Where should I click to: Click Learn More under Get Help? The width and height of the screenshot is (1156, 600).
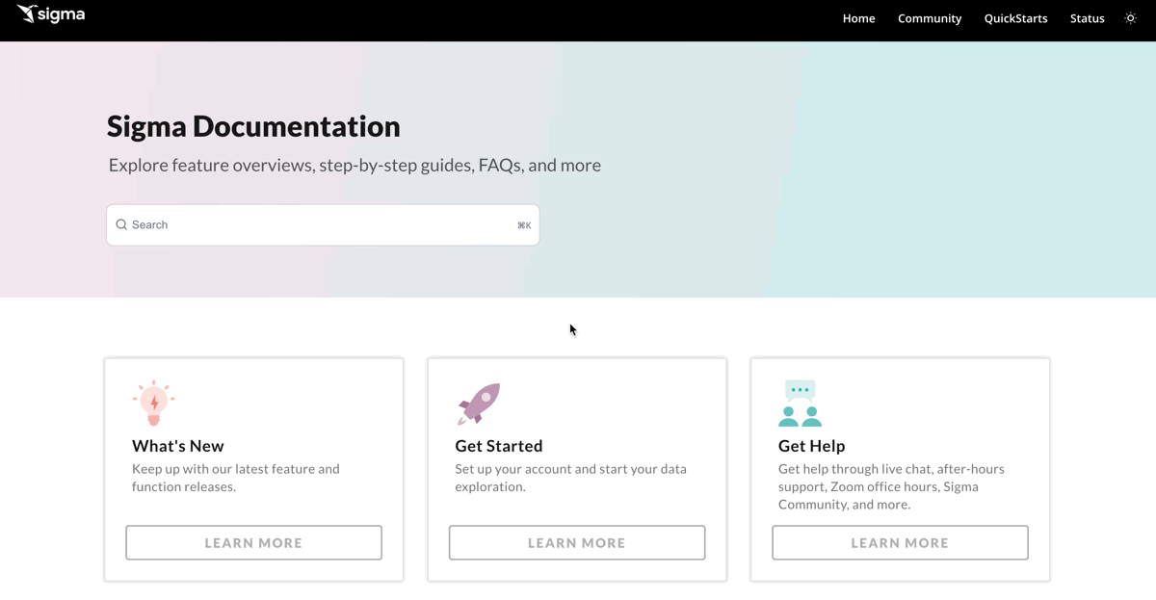[x=900, y=542]
